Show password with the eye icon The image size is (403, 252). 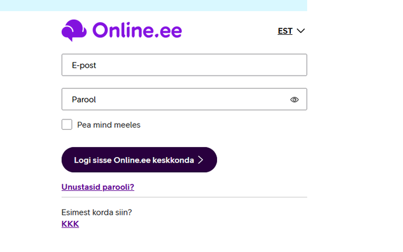(x=294, y=100)
